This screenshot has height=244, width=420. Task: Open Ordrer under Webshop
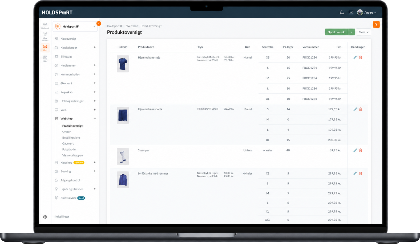(x=67, y=132)
